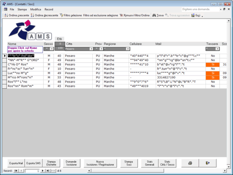Open the File menu
The height and width of the screenshot is (175, 233).
(x=12, y=9)
